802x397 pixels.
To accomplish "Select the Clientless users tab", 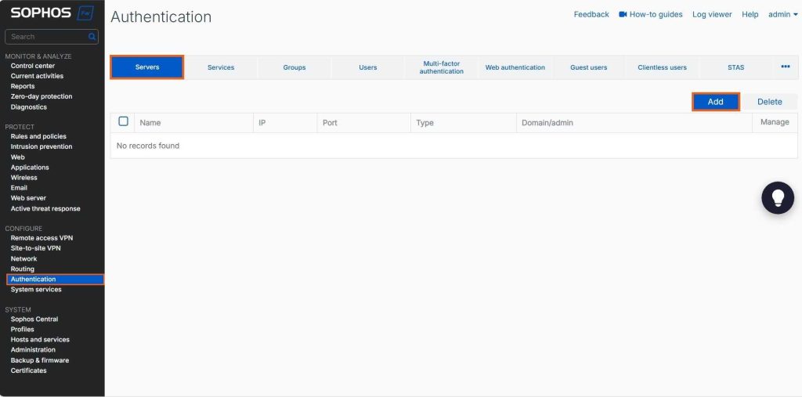I will 662,67.
